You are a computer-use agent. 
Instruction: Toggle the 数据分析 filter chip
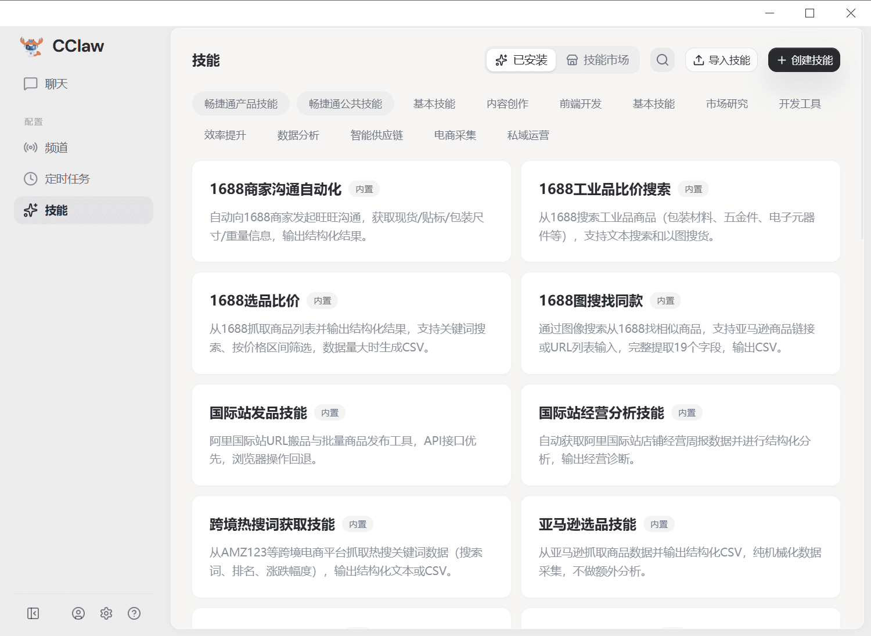pyautogui.click(x=298, y=135)
